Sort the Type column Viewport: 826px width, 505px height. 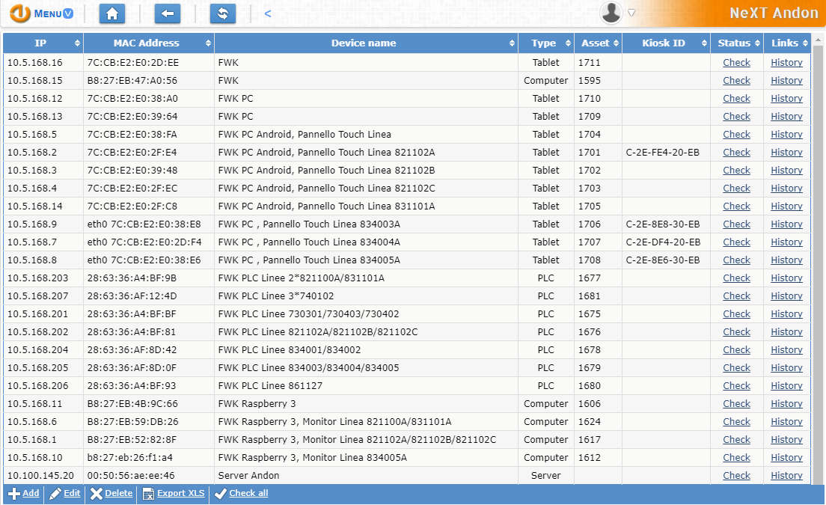point(545,43)
